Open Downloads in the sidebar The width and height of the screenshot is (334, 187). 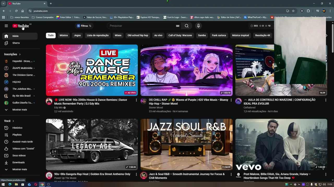click(20, 162)
